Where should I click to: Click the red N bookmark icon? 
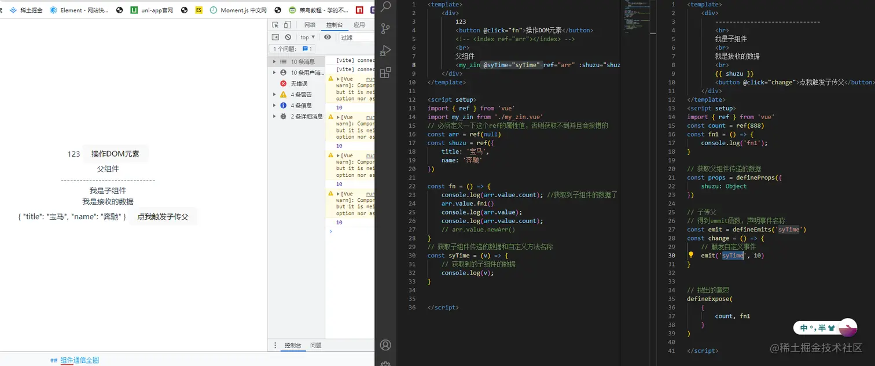coord(359,10)
